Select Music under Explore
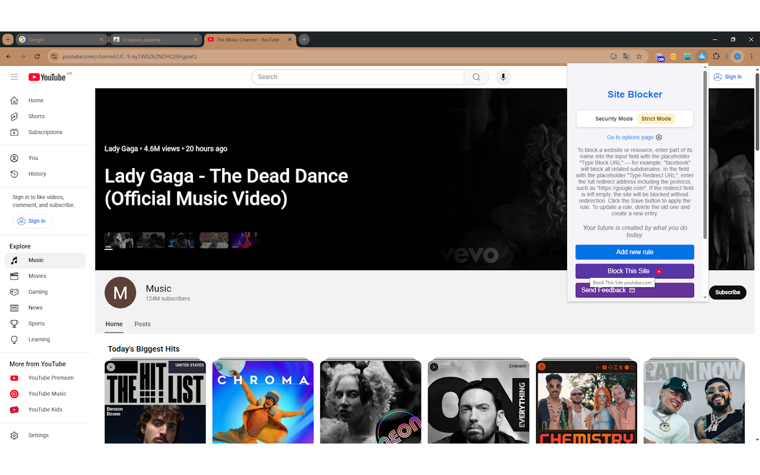The image size is (760, 475). coord(45,260)
